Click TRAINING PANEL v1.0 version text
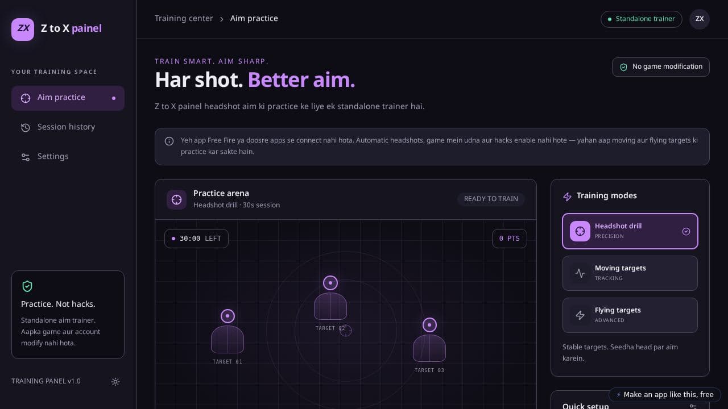Screen dimensions: 728x409 pos(46,381)
